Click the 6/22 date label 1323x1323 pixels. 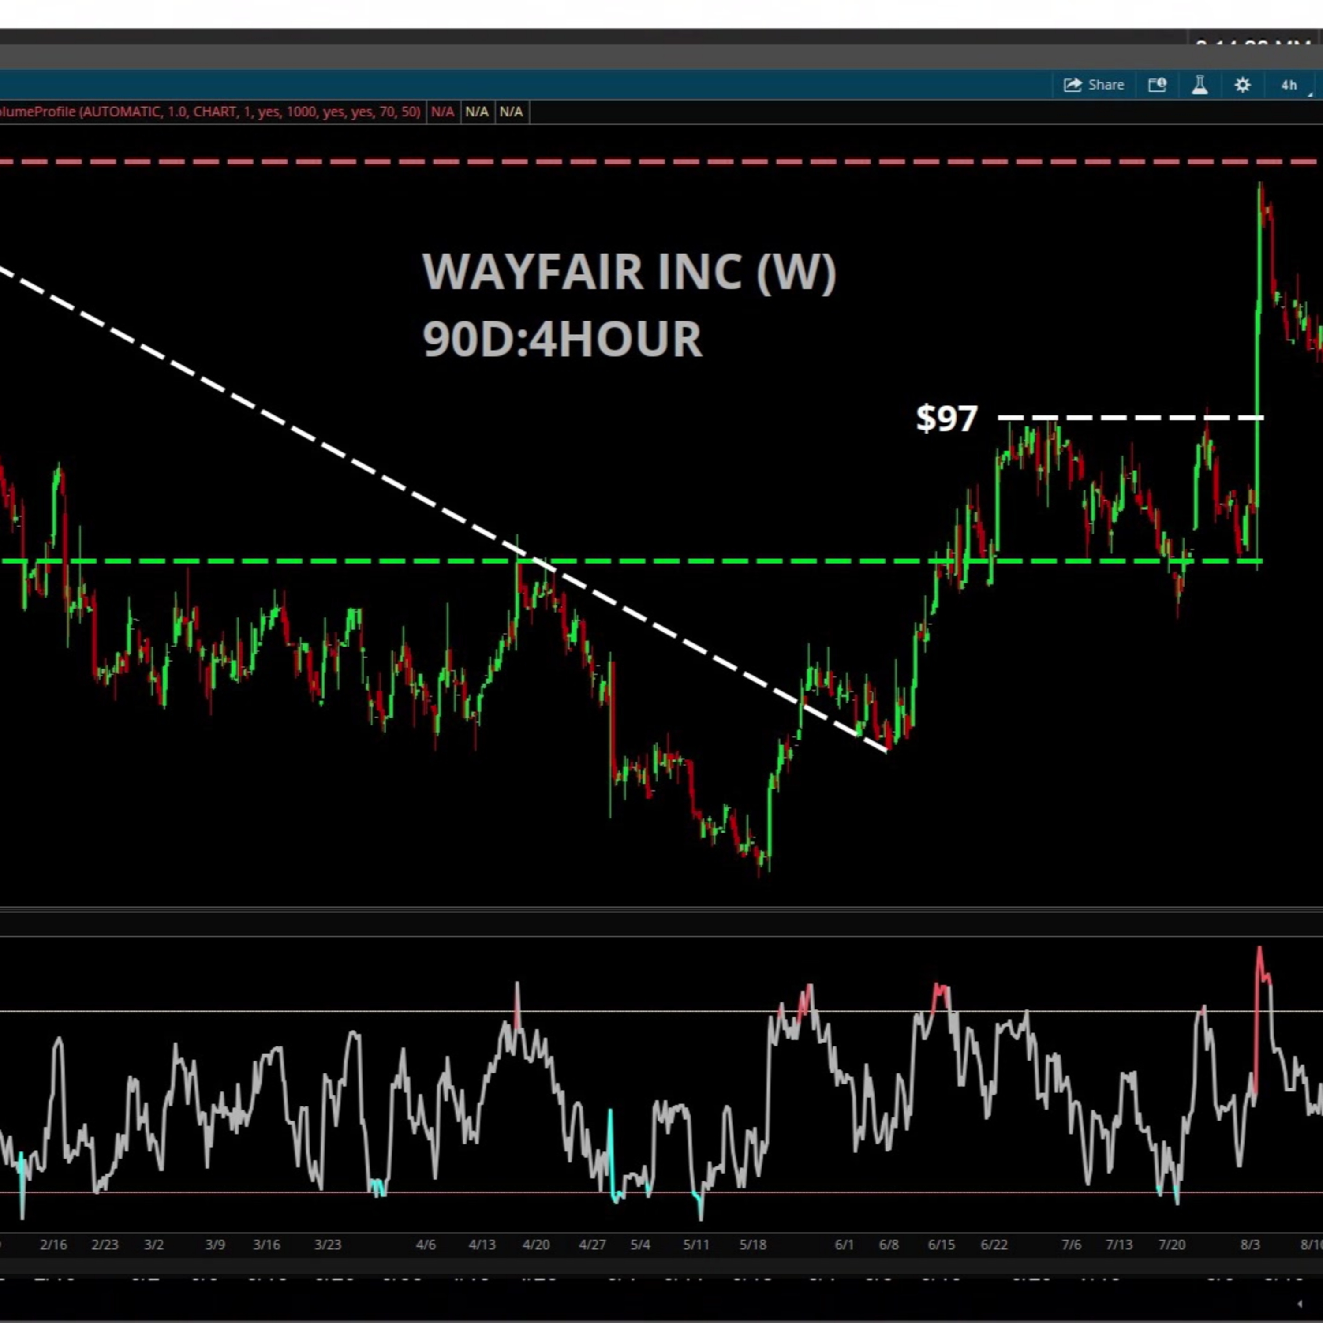coord(994,1244)
